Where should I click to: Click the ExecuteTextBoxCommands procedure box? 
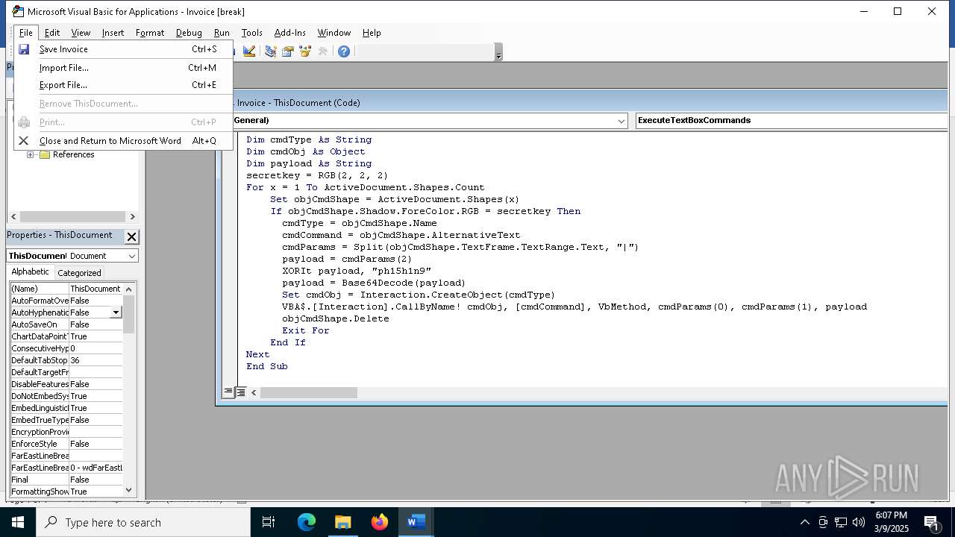click(791, 121)
